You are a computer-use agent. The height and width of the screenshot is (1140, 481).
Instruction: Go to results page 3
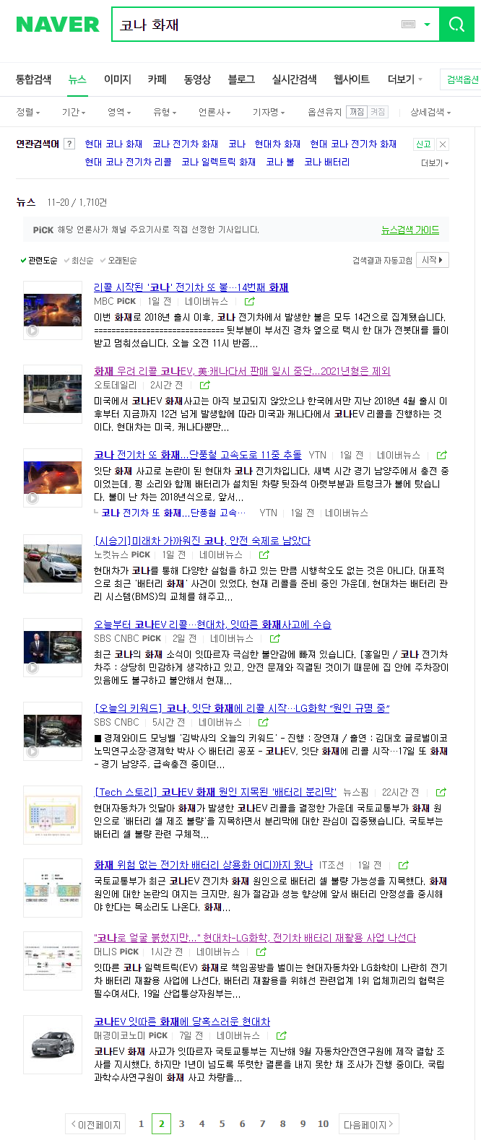(181, 1124)
